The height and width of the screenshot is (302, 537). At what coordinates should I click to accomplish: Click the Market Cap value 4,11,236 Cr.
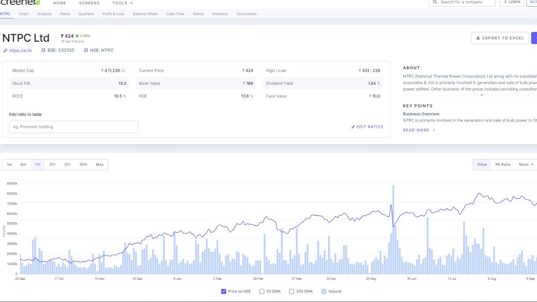pyautogui.click(x=114, y=70)
